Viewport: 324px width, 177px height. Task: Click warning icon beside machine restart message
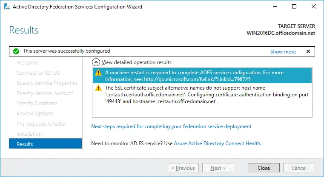point(98,73)
